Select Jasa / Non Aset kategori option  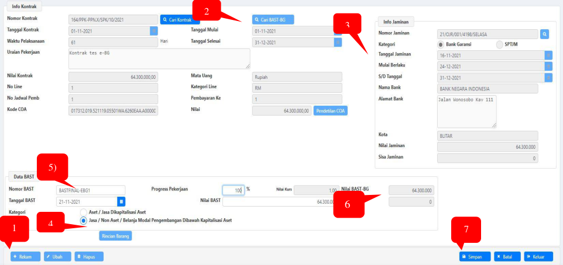[84, 221]
